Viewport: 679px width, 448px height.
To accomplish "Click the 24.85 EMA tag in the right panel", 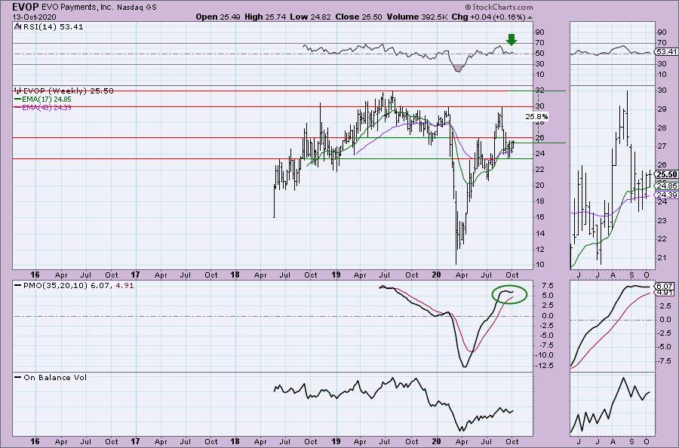I will pyautogui.click(x=667, y=186).
